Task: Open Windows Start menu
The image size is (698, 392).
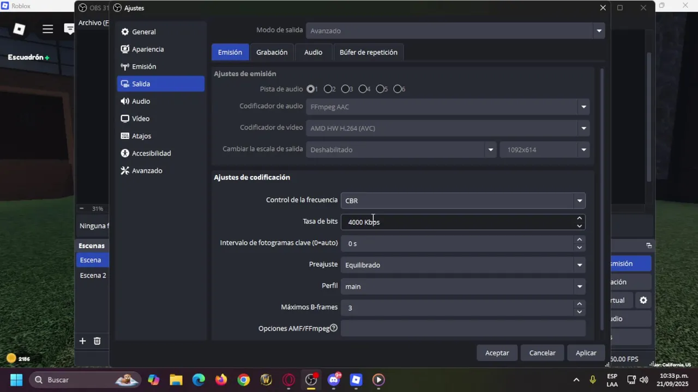Action: [x=16, y=379]
